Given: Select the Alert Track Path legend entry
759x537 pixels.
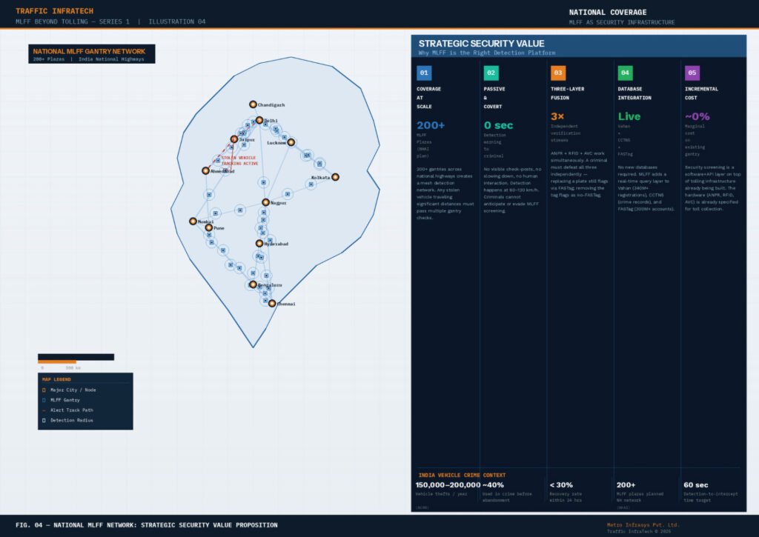Looking at the screenshot, I should coord(71,410).
